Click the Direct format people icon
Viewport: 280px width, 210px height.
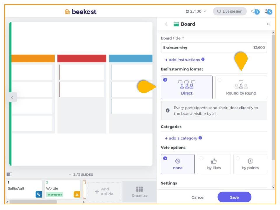(x=187, y=85)
